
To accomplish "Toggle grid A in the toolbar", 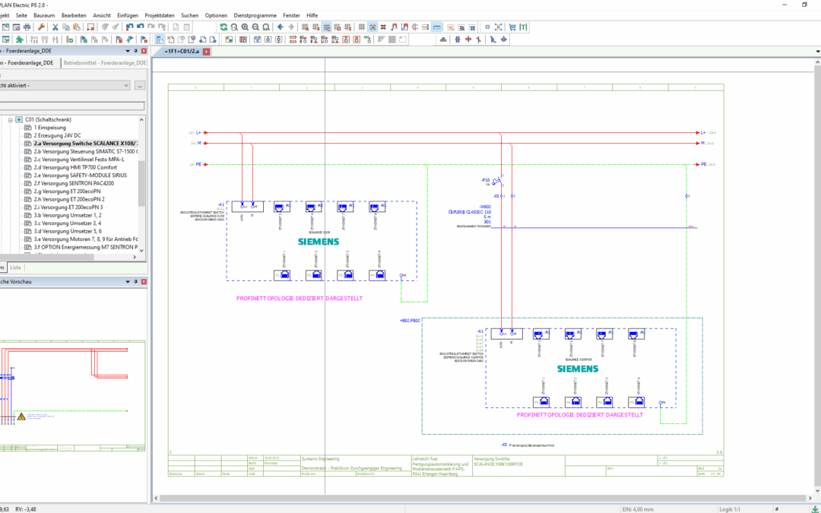I will click(x=305, y=27).
